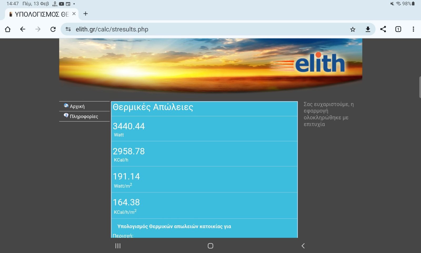
Task: Tap the date Πέμ, 13 Φεβ
Action: [x=36, y=4]
